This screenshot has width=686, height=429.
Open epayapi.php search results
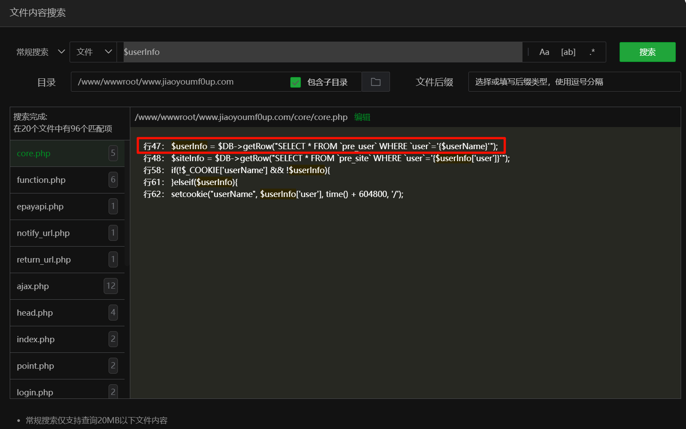tap(40, 207)
